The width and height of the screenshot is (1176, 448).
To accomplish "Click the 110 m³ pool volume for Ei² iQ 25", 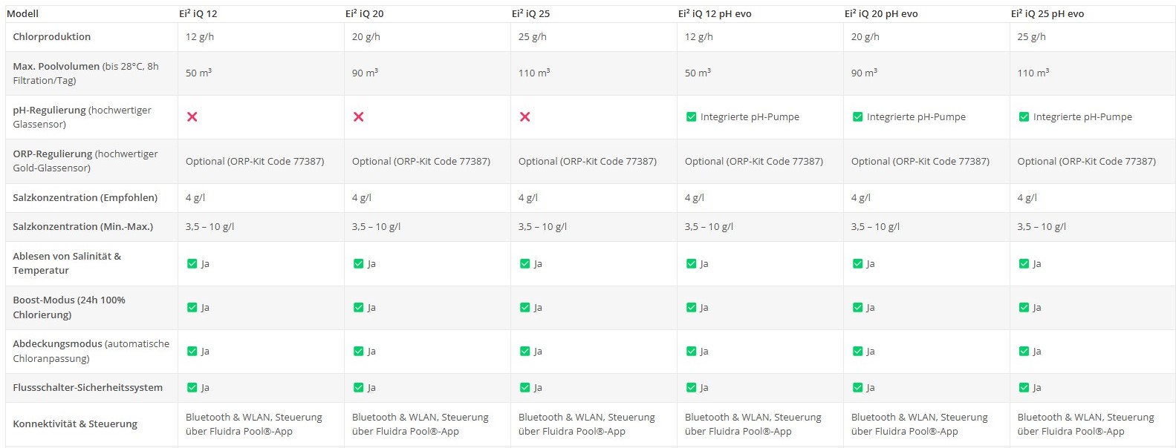I will (x=533, y=73).
